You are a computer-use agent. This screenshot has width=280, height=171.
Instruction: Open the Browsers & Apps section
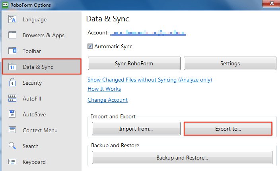coord(42,35)
